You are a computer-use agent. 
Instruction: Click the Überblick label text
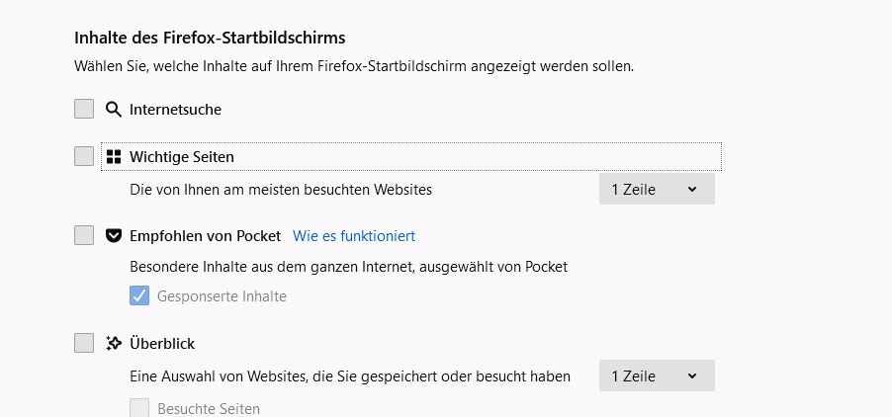pos(162,344)
